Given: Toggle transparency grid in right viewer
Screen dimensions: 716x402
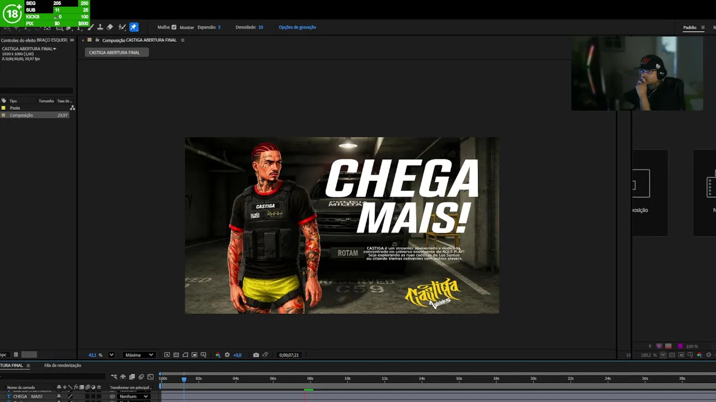Looking at the screenshot, I should (x=672, y=355).
